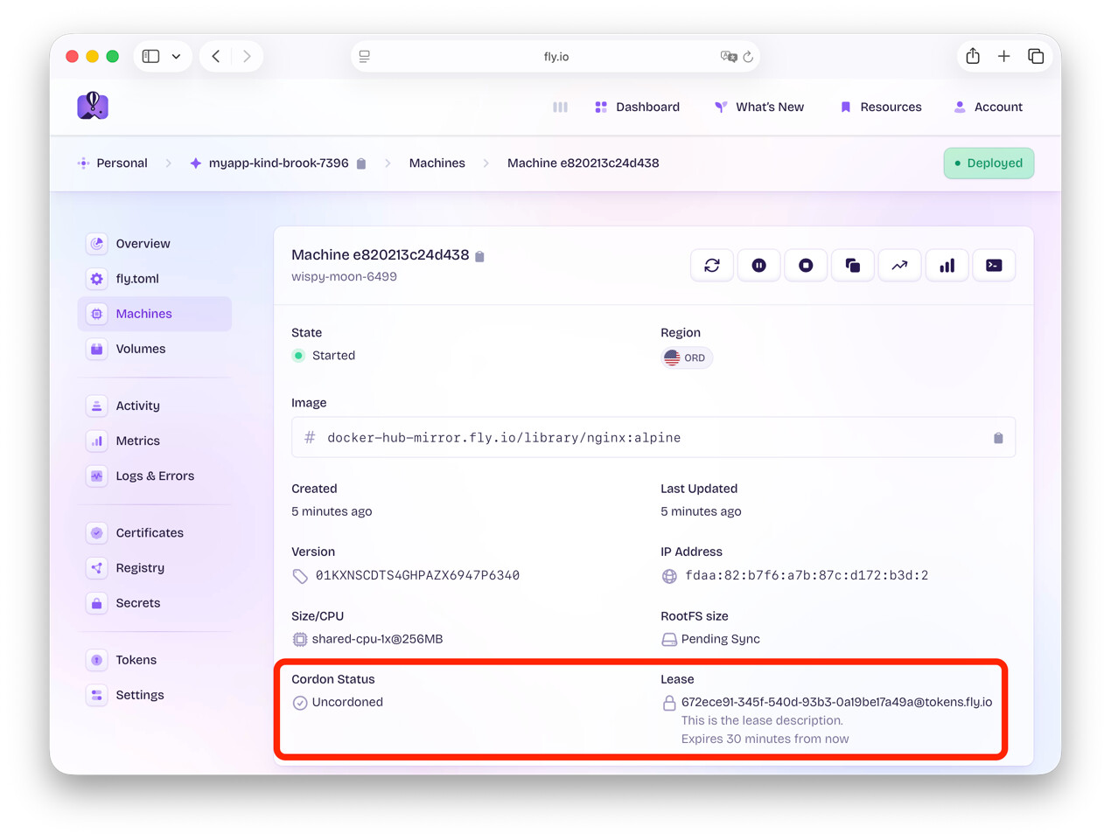The image size is (1111, 840).
Task: Click the Safari share icon
Action: click(973, 56)
